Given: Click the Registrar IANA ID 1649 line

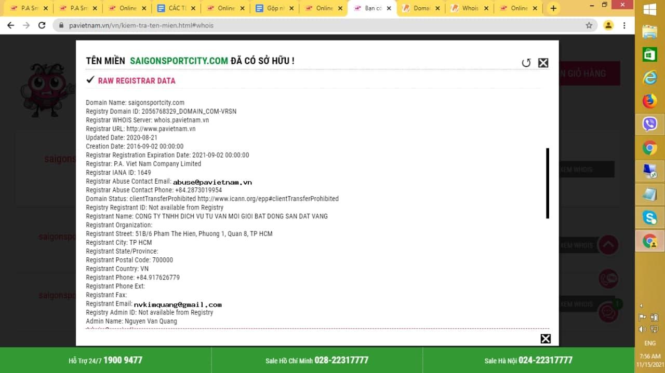Looking at the screenshot, I should [x=118, y=172].
